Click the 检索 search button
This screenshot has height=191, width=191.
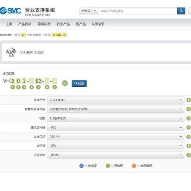point(79,83)
